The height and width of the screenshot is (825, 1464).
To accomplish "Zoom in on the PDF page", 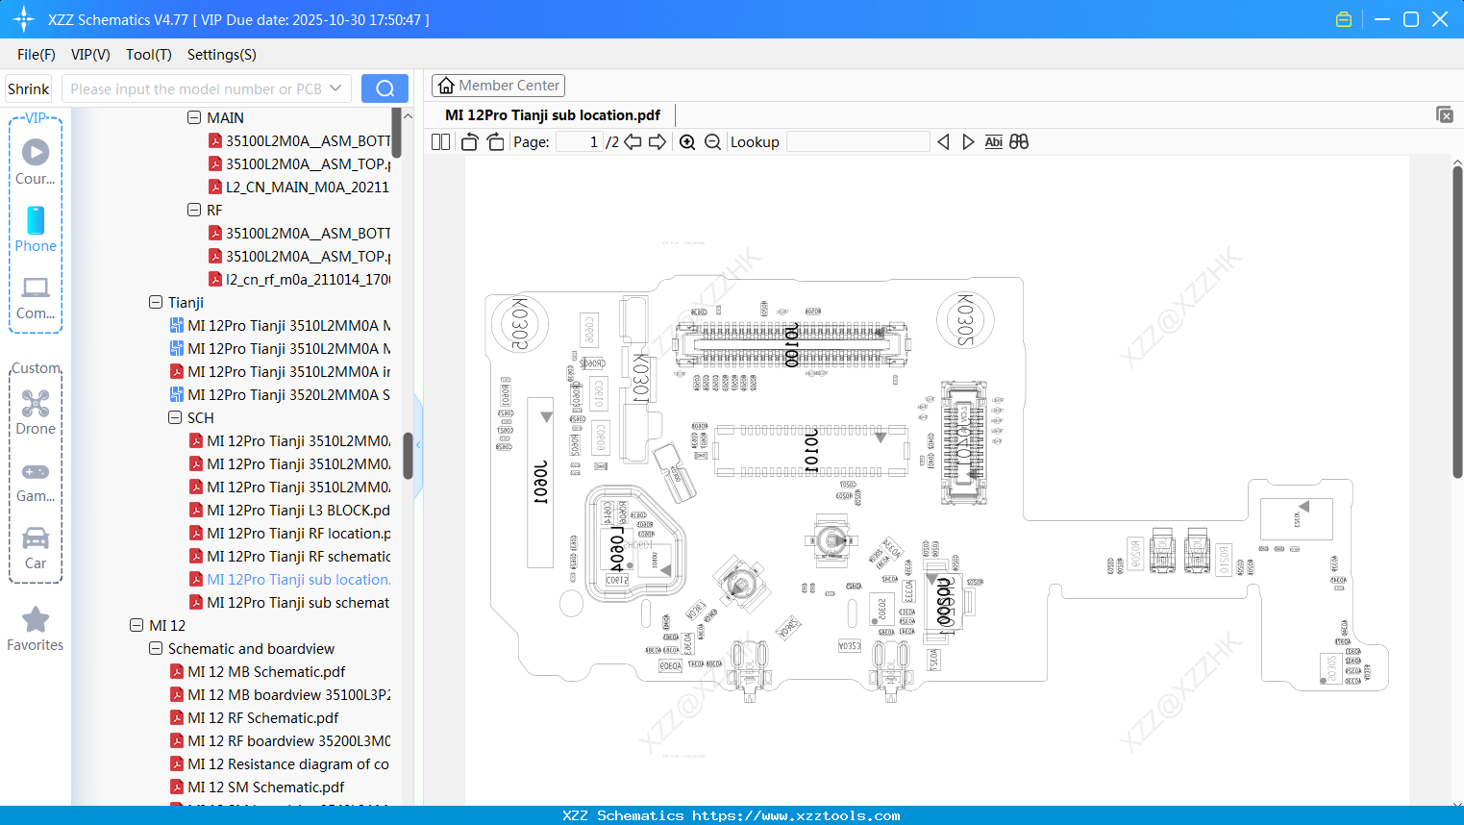I will [x=687, y=141].
